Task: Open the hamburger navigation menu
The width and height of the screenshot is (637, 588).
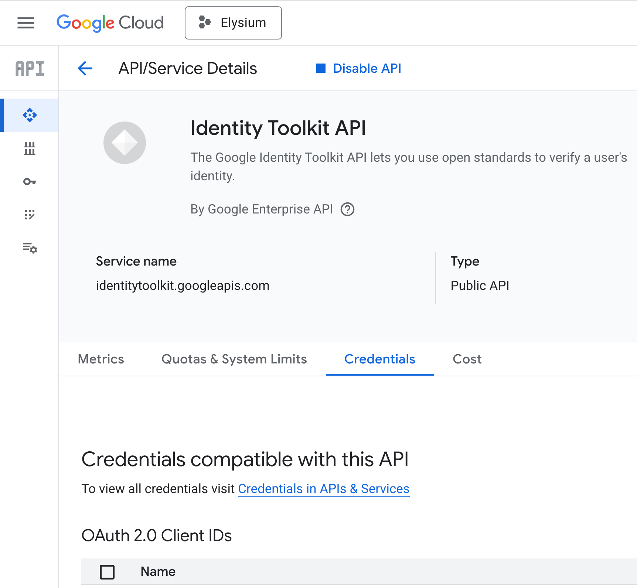Action: point(26,23)
